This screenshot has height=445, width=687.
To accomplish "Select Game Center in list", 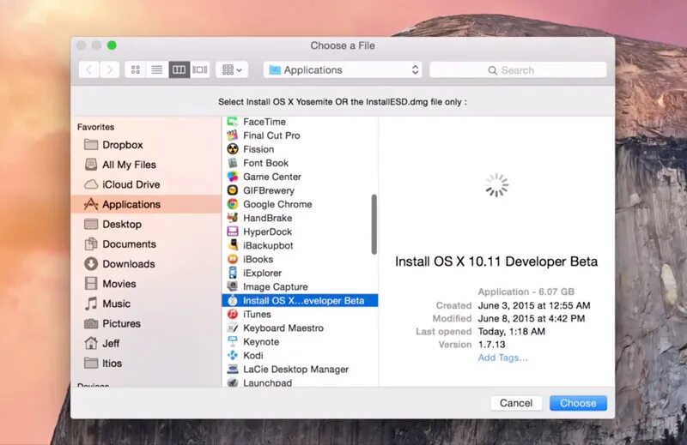I will pos(300,177).
